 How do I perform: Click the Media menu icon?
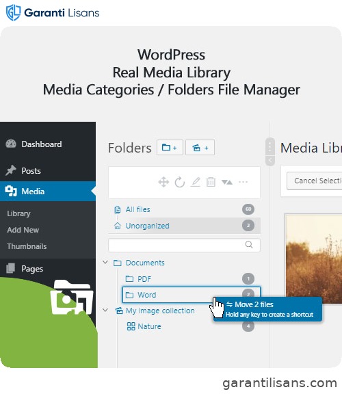point(11,192)
